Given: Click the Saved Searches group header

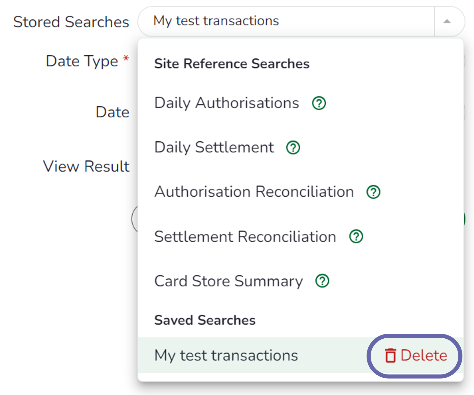Looking at the screenshot, I should (x=205, y=320).
